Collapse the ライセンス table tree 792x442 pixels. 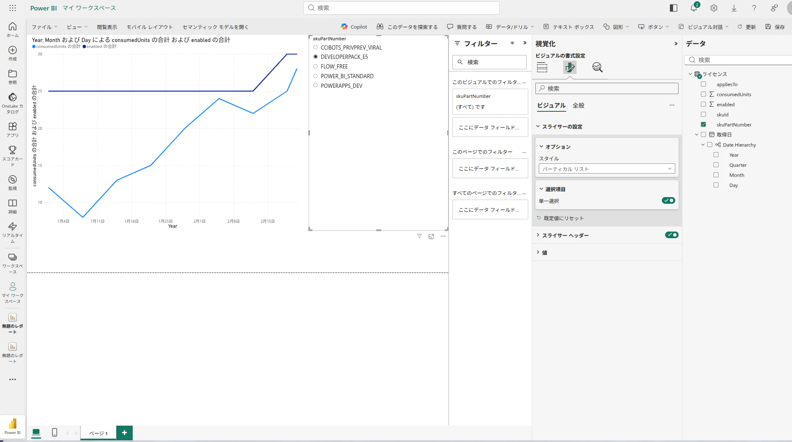690,74
